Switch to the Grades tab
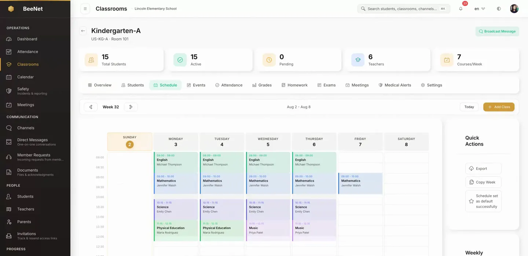Image resolution: width=528 pixels, height=256 pixels. click(x=262, y=85)
